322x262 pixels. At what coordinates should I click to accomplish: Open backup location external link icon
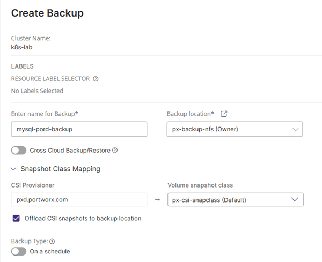click(224, 114)
